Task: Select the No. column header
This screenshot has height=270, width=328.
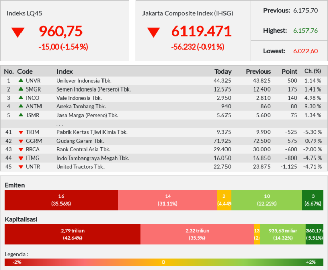Action: pyautogui.click(x=9, y=72)
